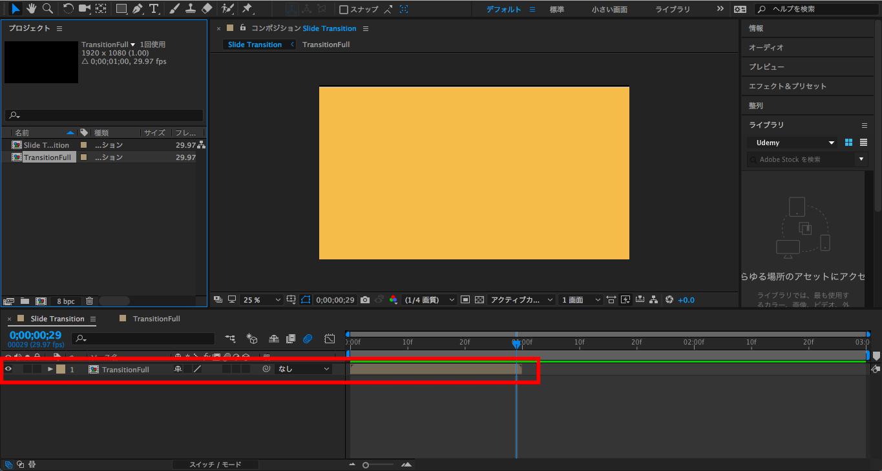The image size is (882, 471).
Task: Switch to the 標準 workspace
Action: [x=556, y=9]
